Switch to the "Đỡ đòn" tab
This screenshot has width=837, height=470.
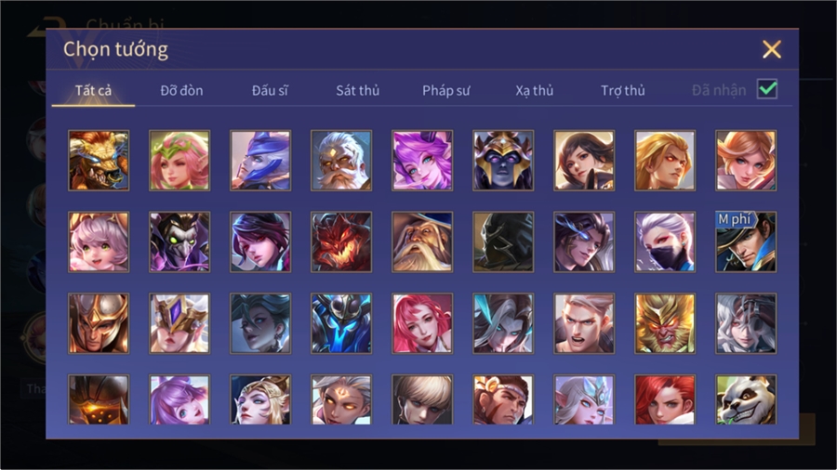[x=181, y=91]
